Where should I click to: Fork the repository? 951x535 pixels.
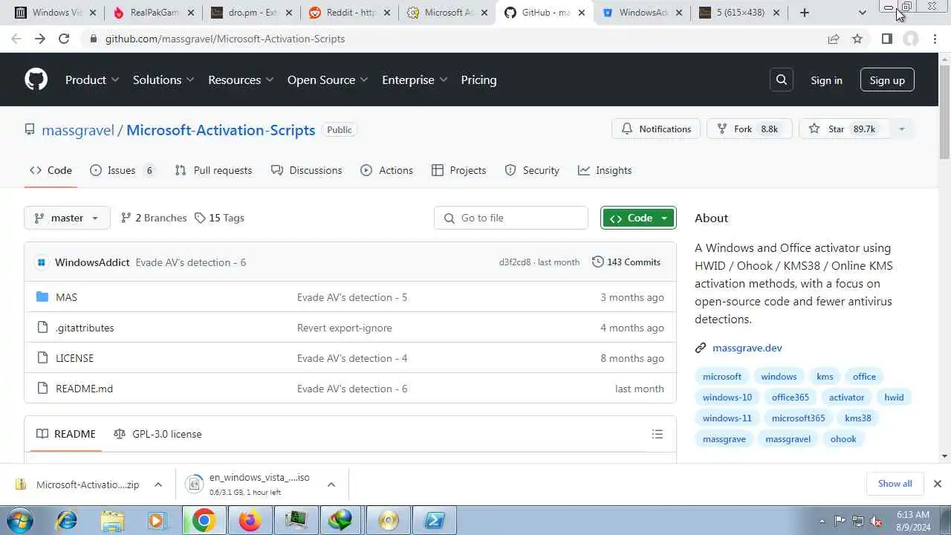pyautogui.click(x=749, y=129)
